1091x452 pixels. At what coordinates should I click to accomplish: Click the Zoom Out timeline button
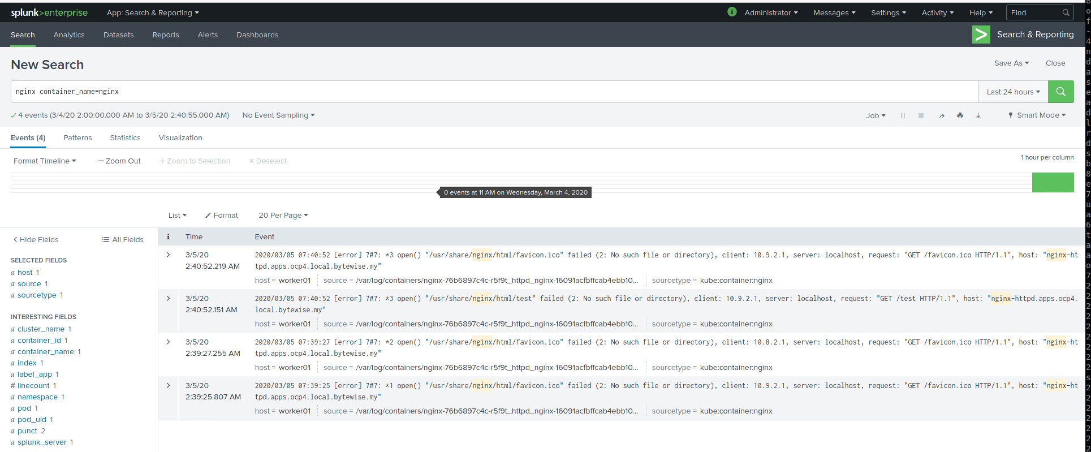click(x=119, y=161)
